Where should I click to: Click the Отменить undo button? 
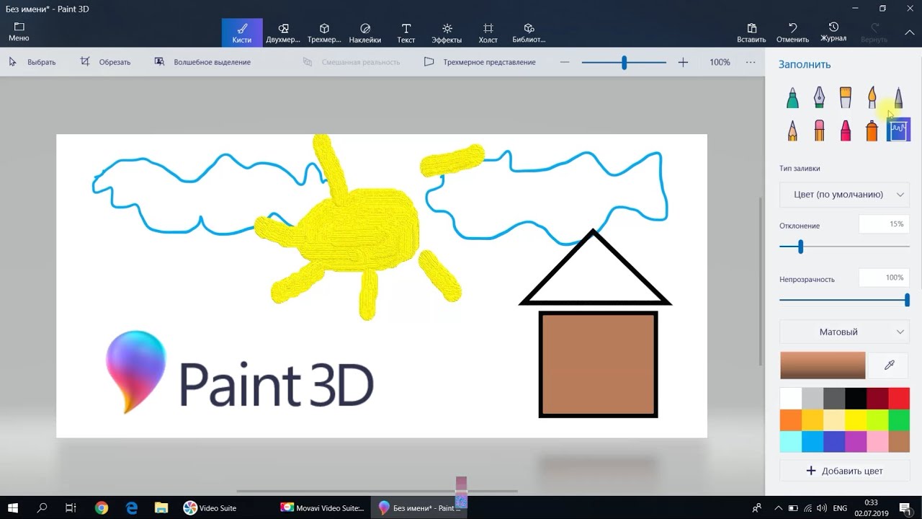[x=792, y=32]
